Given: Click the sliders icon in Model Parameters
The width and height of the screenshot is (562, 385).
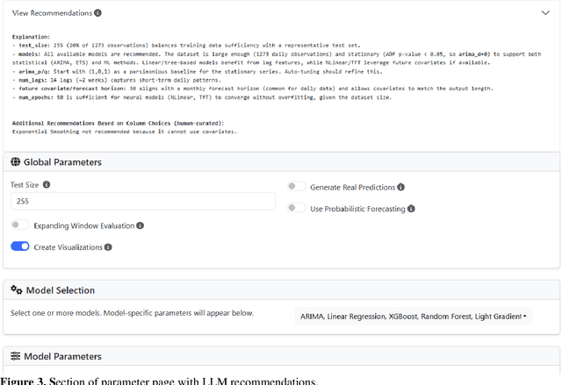Looking at the screenshot, I should click(x=16, y=356).
